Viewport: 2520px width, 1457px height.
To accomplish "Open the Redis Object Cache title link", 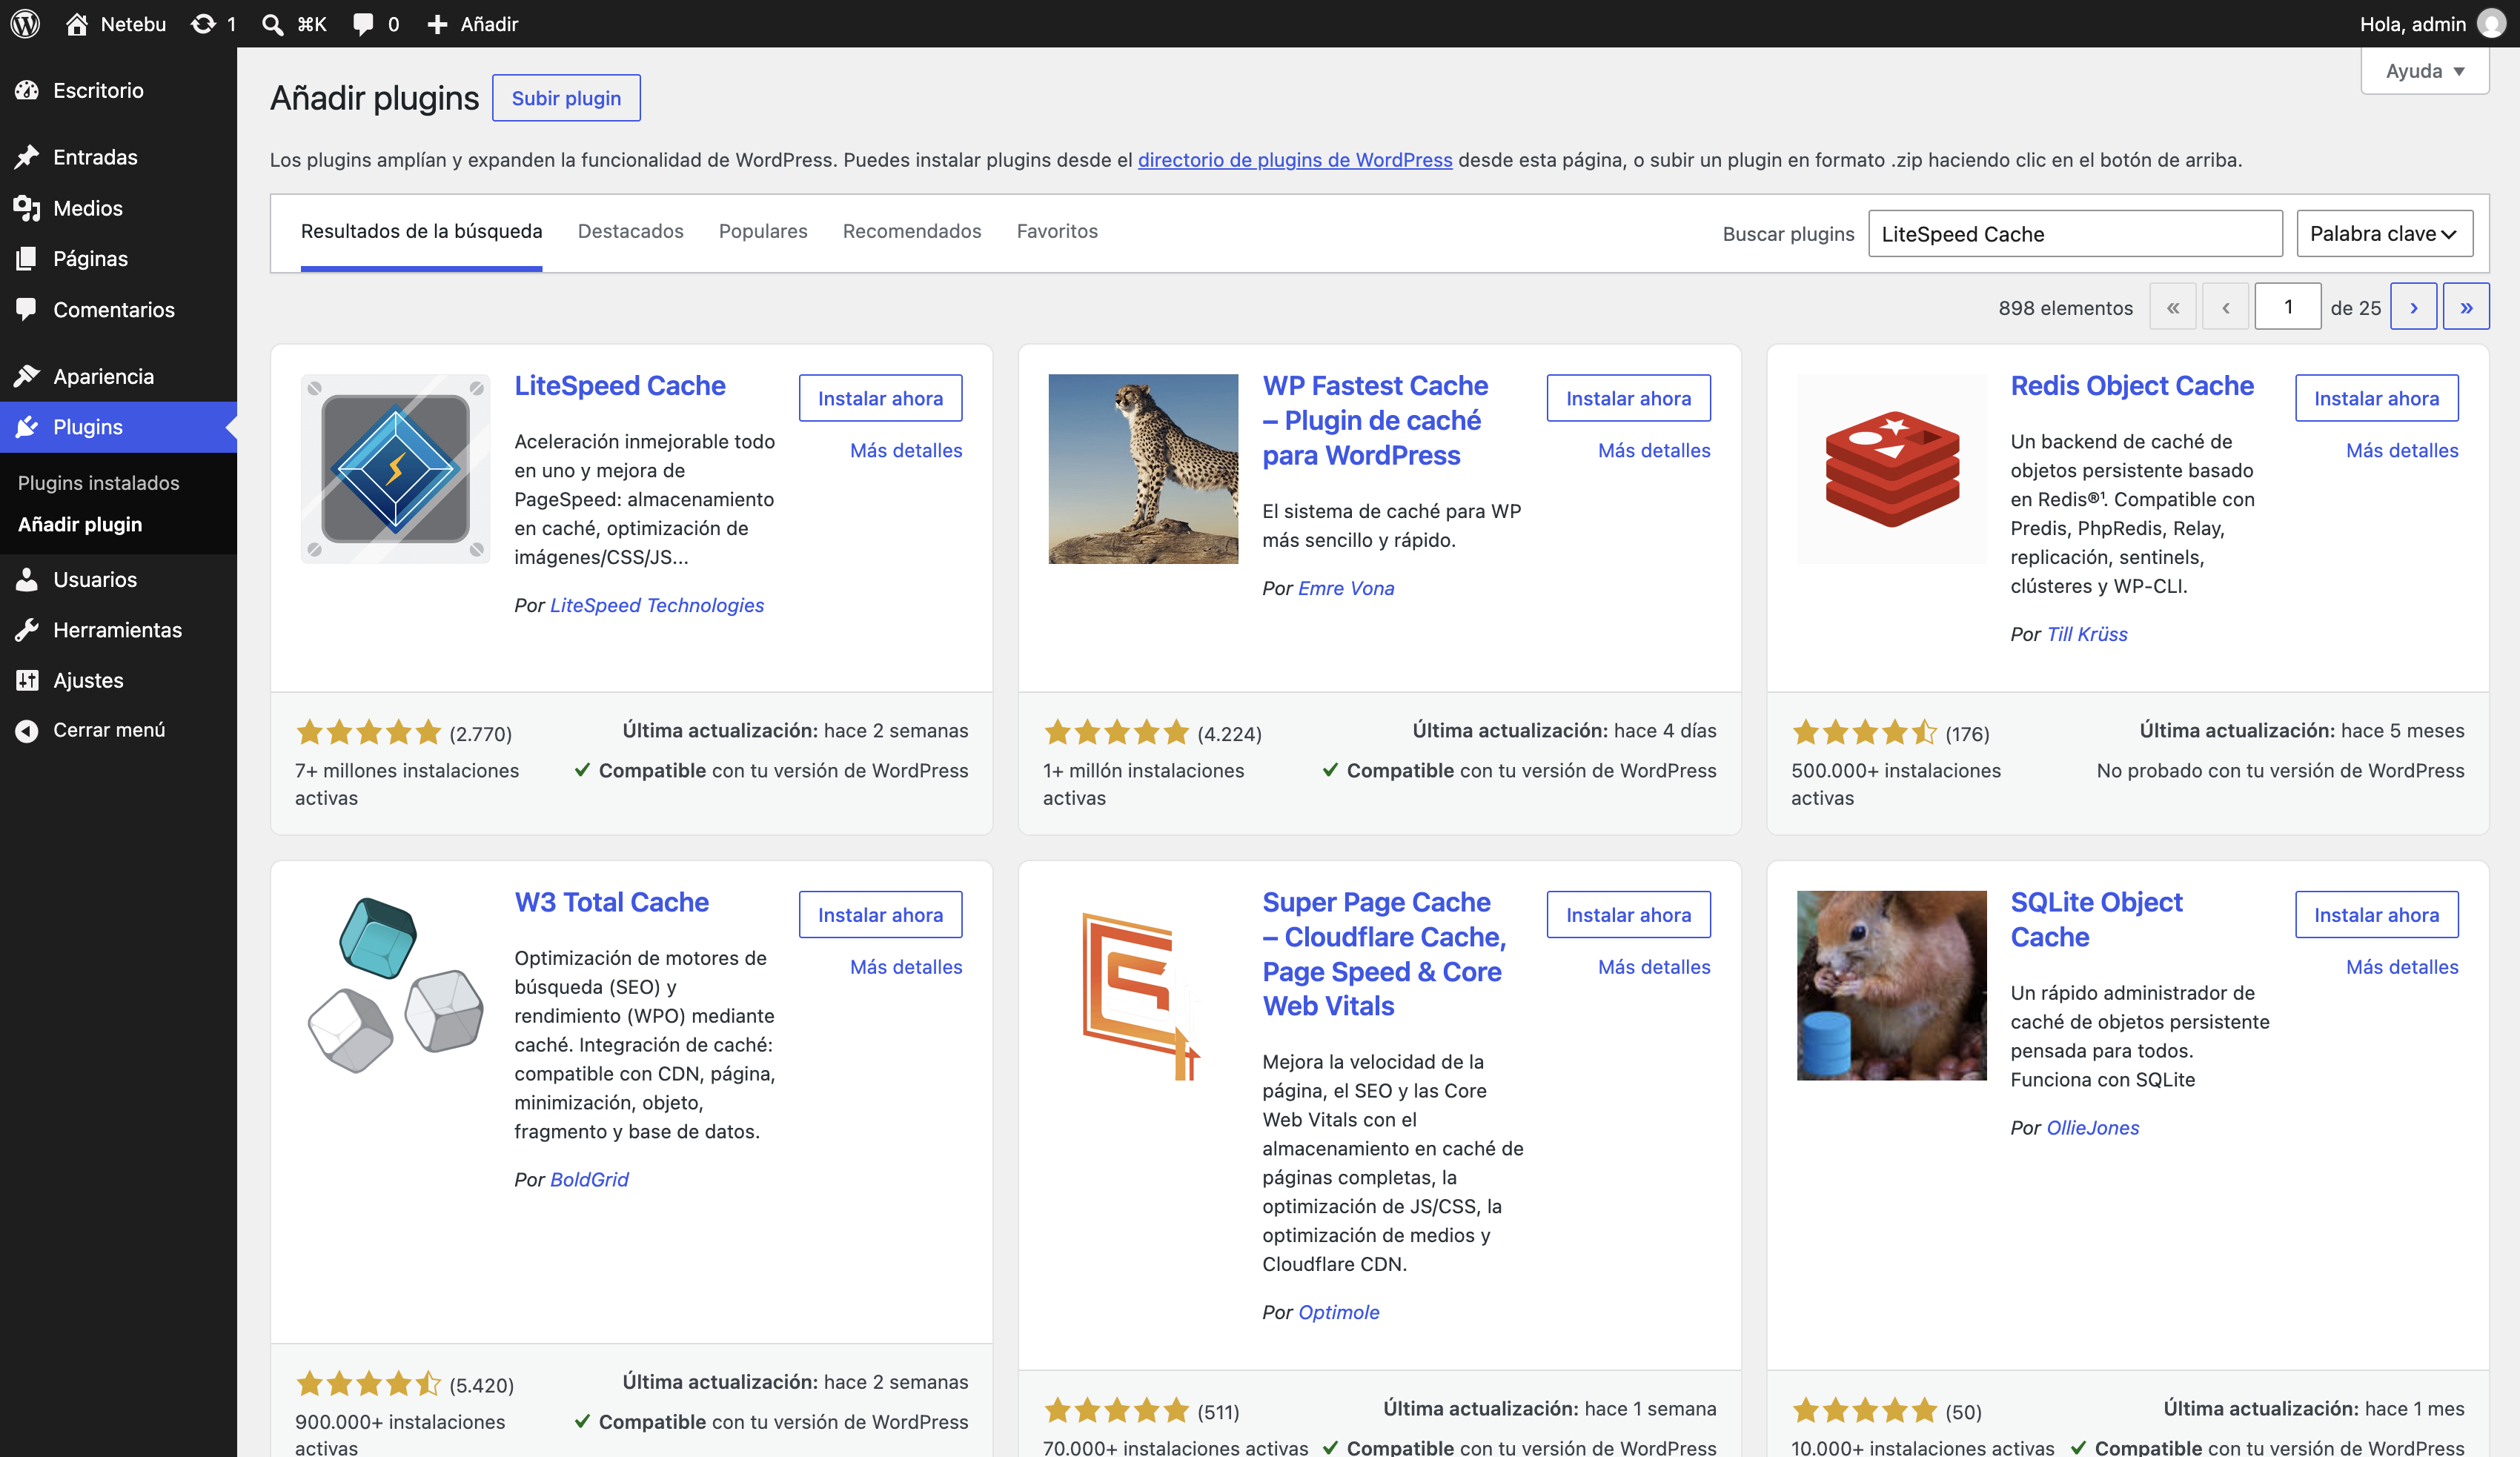I will coord(2132,385).
